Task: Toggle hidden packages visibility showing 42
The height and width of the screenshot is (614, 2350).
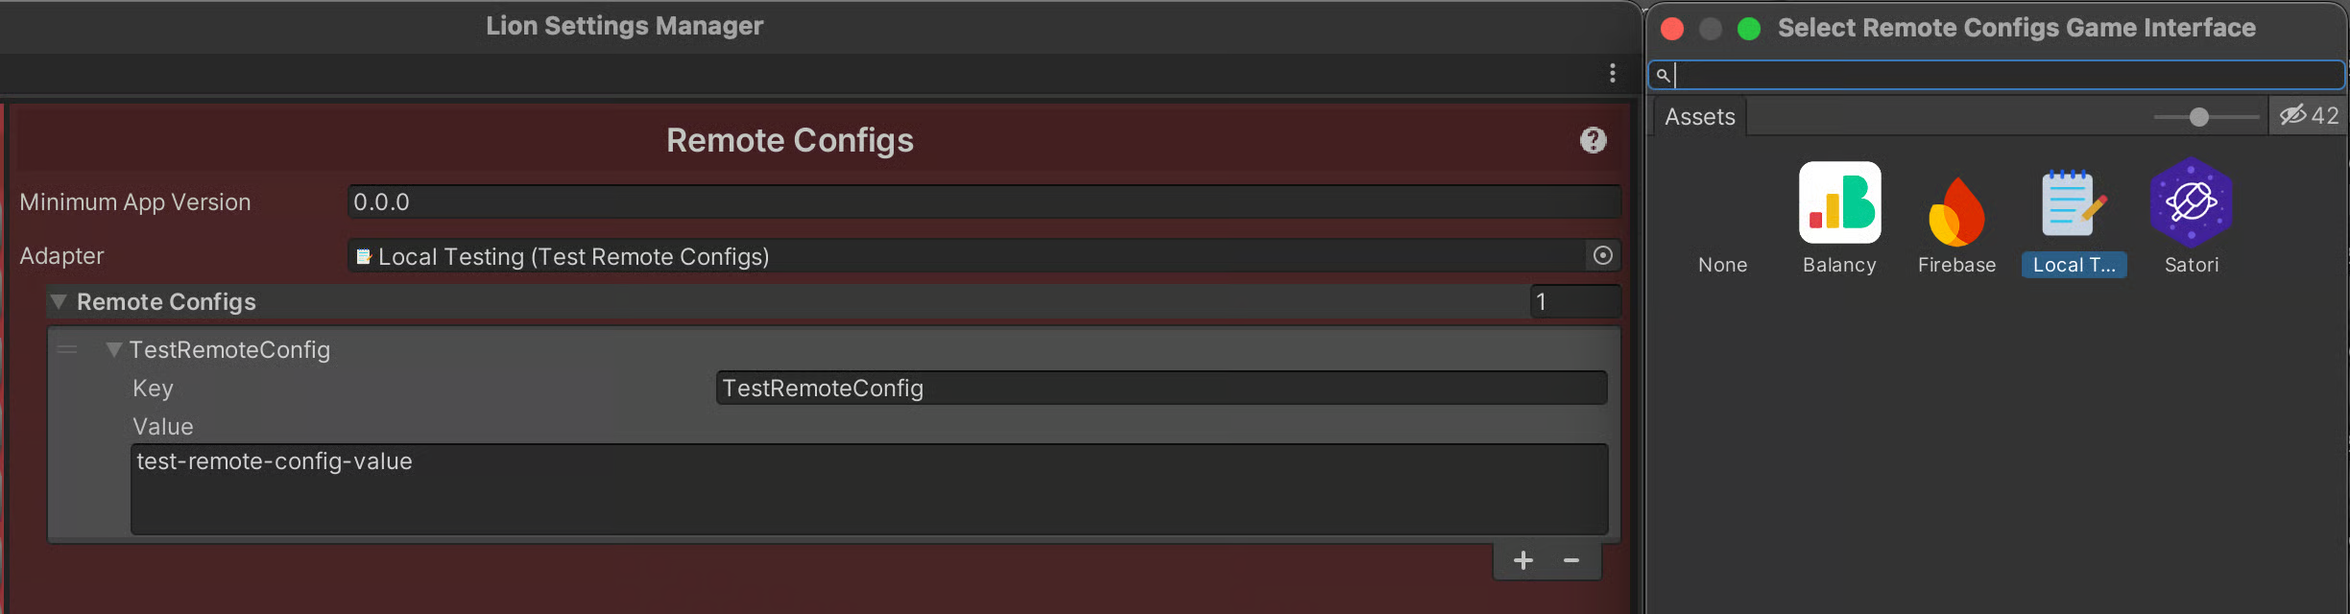Action: pos(2309,116)
